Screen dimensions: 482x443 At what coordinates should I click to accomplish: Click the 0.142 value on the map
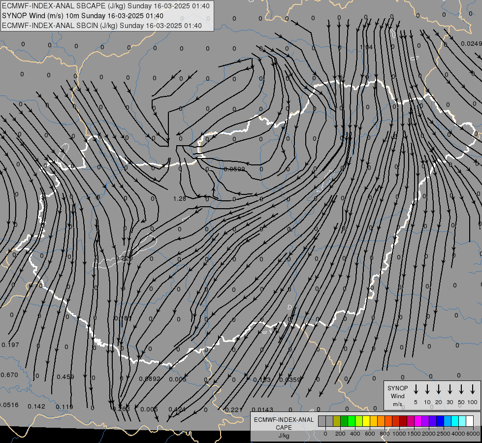tap(36, 407)
